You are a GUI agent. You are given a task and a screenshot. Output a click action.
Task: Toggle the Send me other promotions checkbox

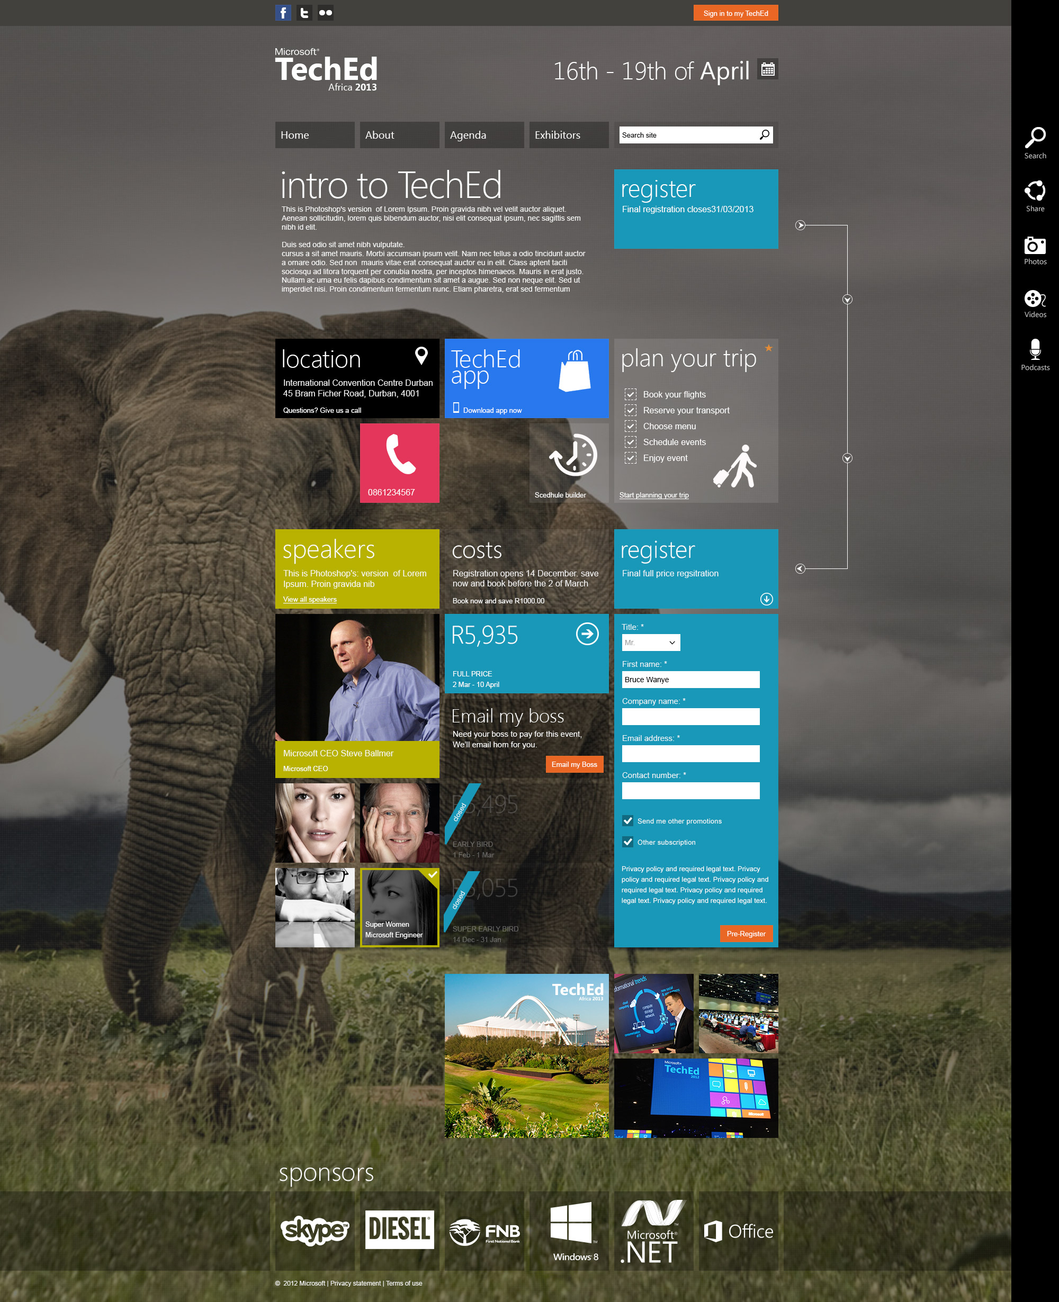pos(627,821)
